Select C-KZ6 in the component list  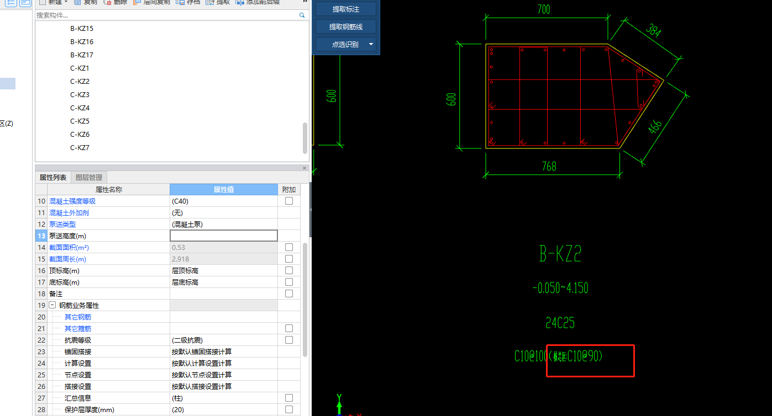pos(80,135)
